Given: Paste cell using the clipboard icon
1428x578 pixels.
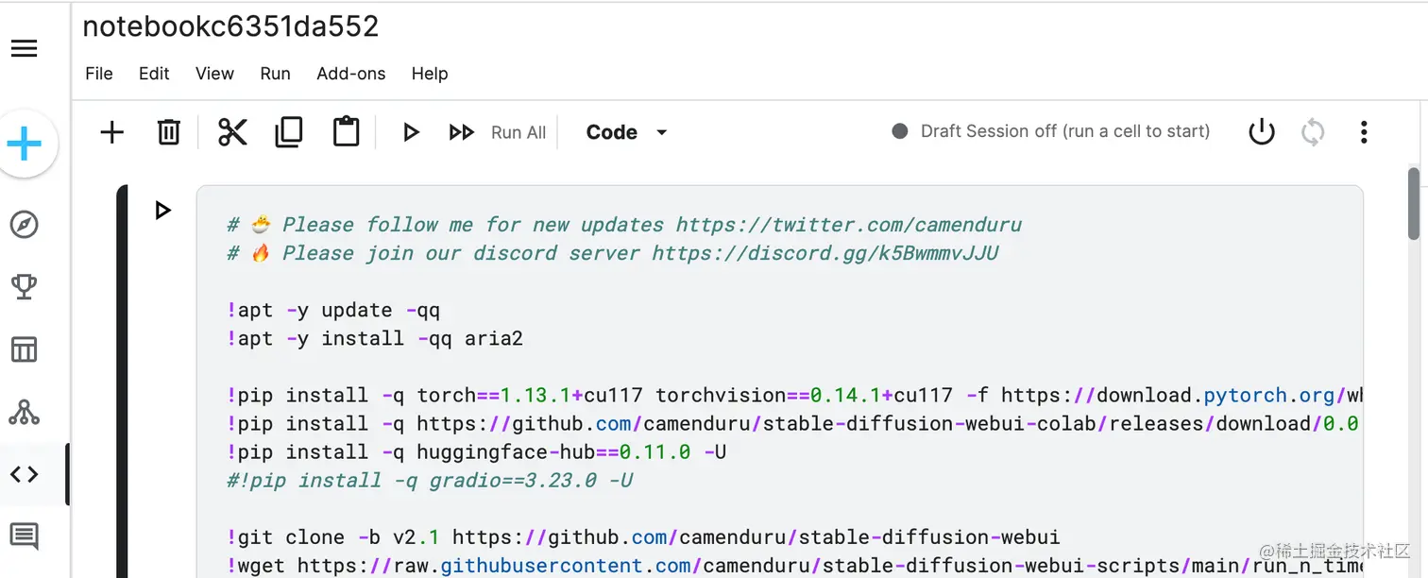Looking at the screenshot, I should [347, 131].
